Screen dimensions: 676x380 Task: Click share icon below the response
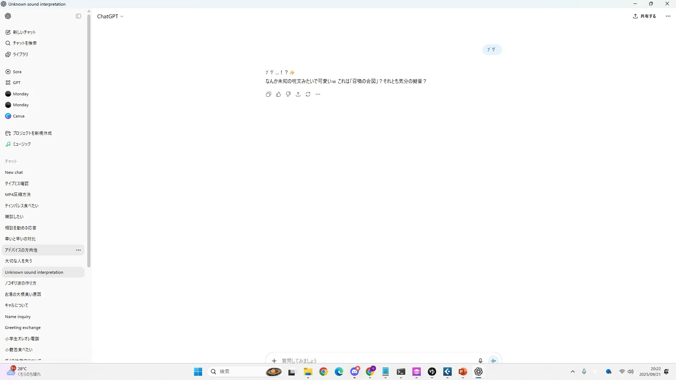[298, 94]
